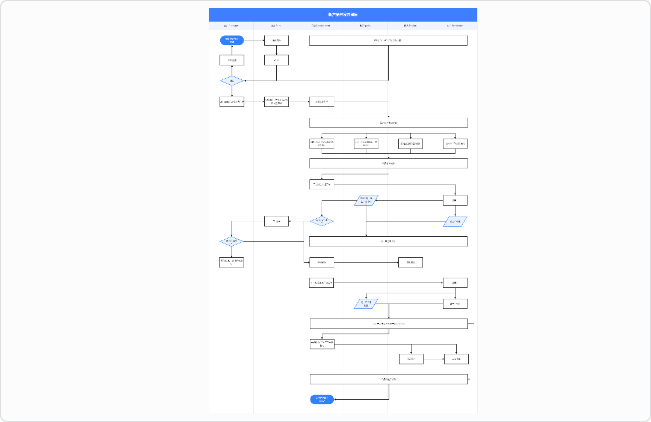This screenshot has width=651, height=422.
Task: Select the topmost wide process bar
Action: (x=388, y=40)
